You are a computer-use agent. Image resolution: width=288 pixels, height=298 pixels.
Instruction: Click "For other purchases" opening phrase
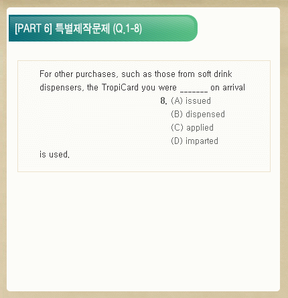pyautogui.click(x=78, y=74)
